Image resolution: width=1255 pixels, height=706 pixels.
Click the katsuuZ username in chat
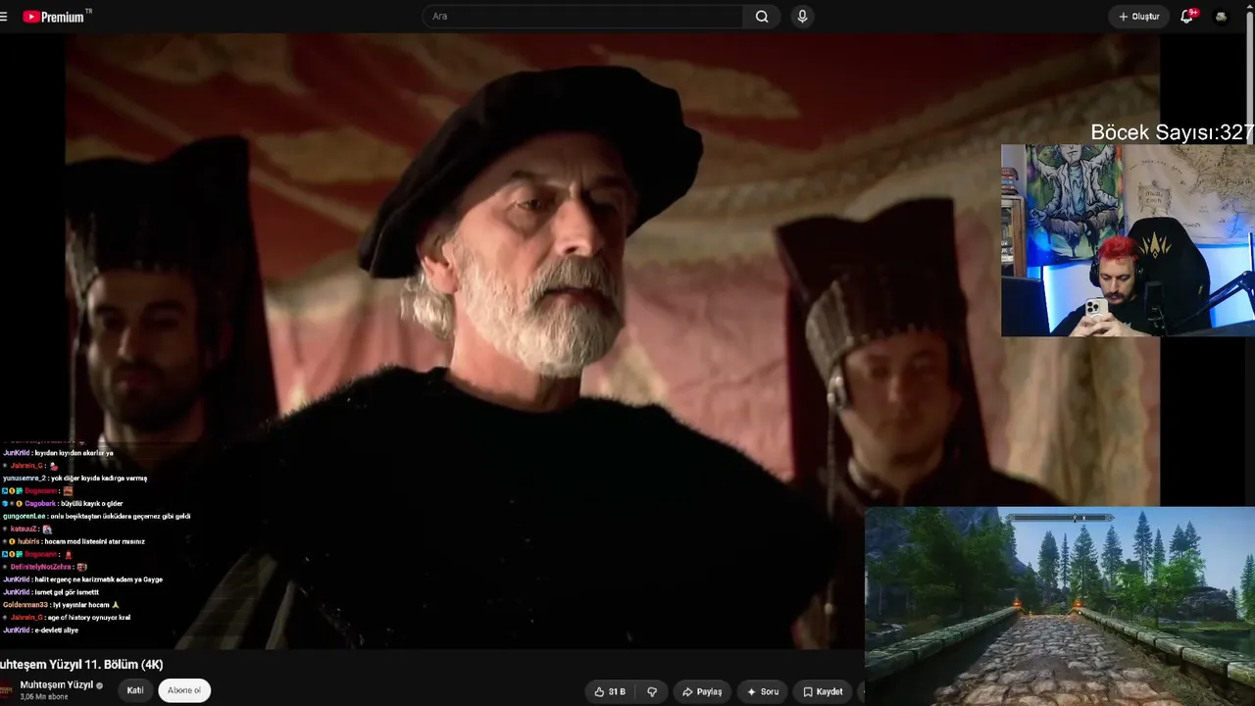pos(24,529)
